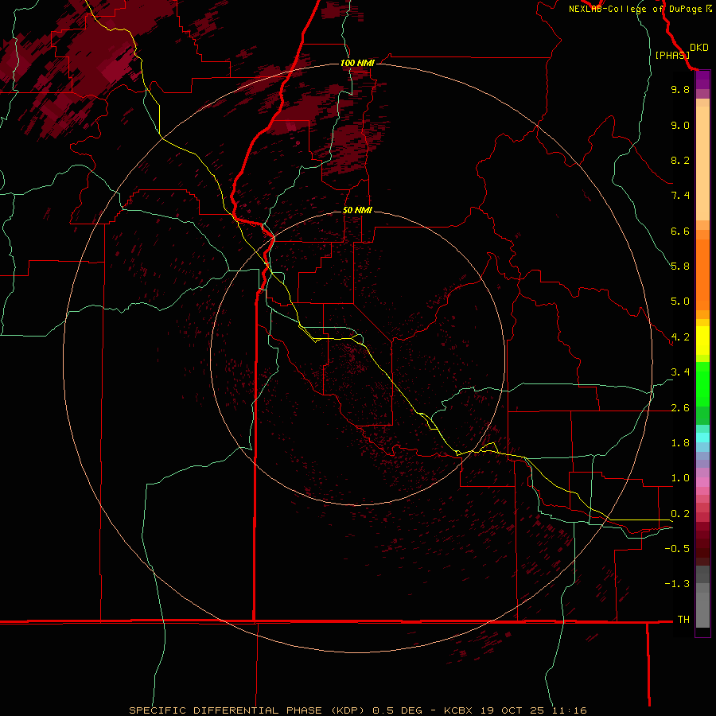Viewport: 716px width, 716px height.
Task: Click the TH threshold label
Action: tap(683, 620)
